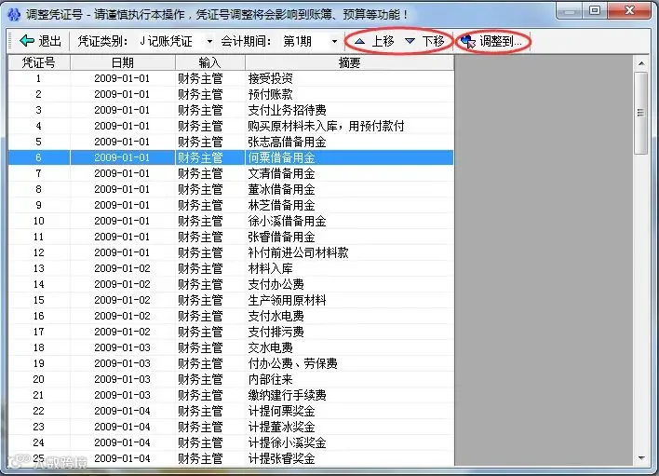The width and height of the screenshot is (659, 476).
Task: Select row with summary 计提董冰奖金
Action: point(231,427)
